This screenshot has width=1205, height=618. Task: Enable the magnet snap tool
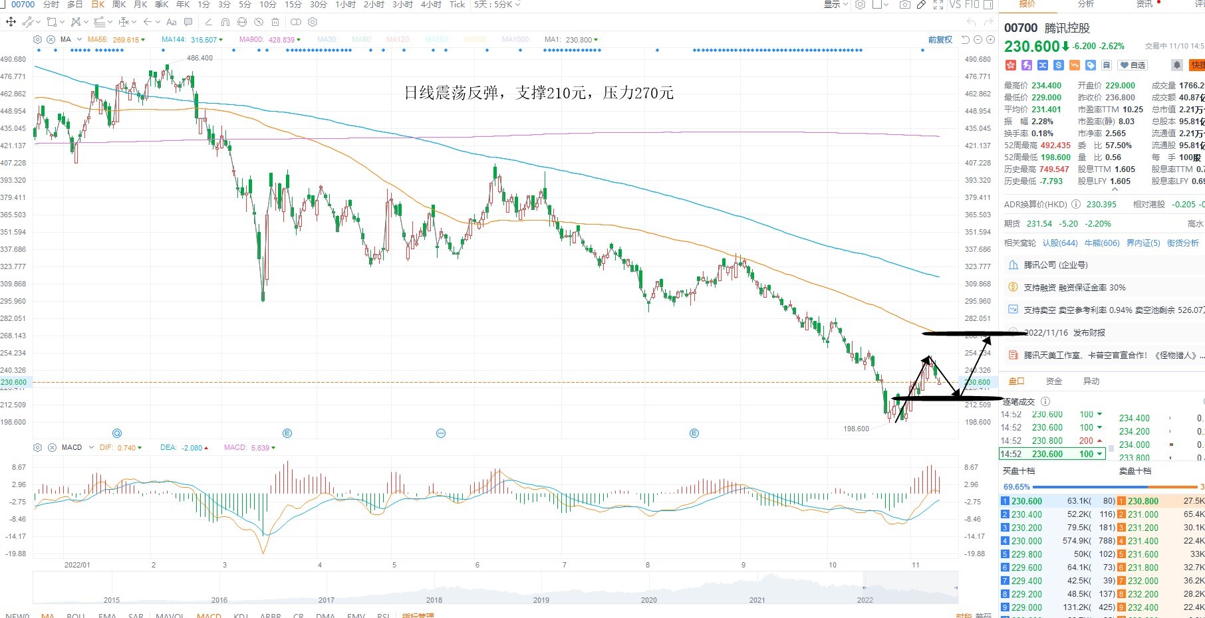225,22
